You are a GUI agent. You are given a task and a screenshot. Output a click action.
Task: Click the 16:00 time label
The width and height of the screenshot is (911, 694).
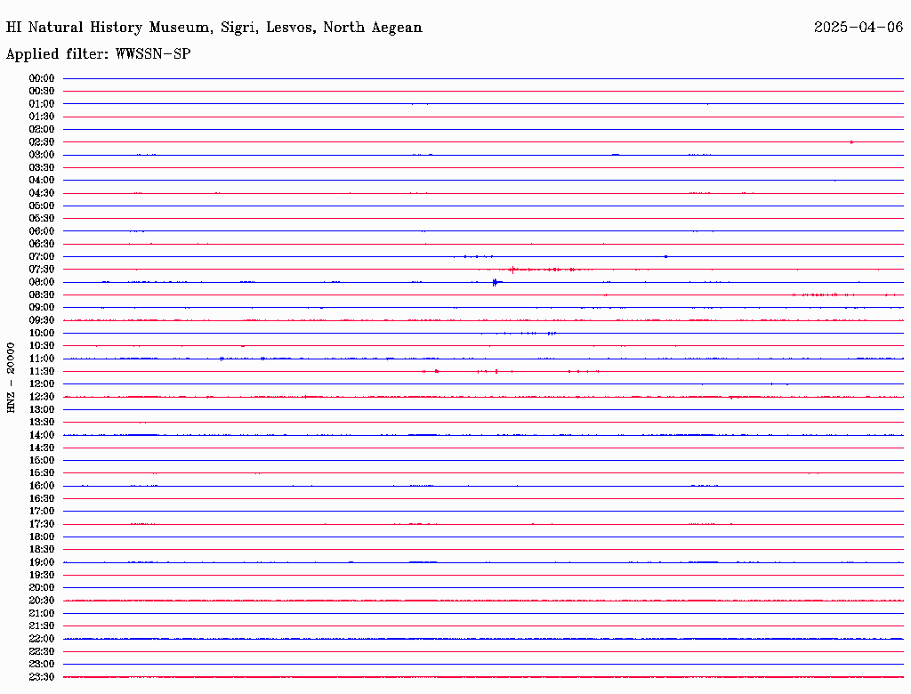42,486
